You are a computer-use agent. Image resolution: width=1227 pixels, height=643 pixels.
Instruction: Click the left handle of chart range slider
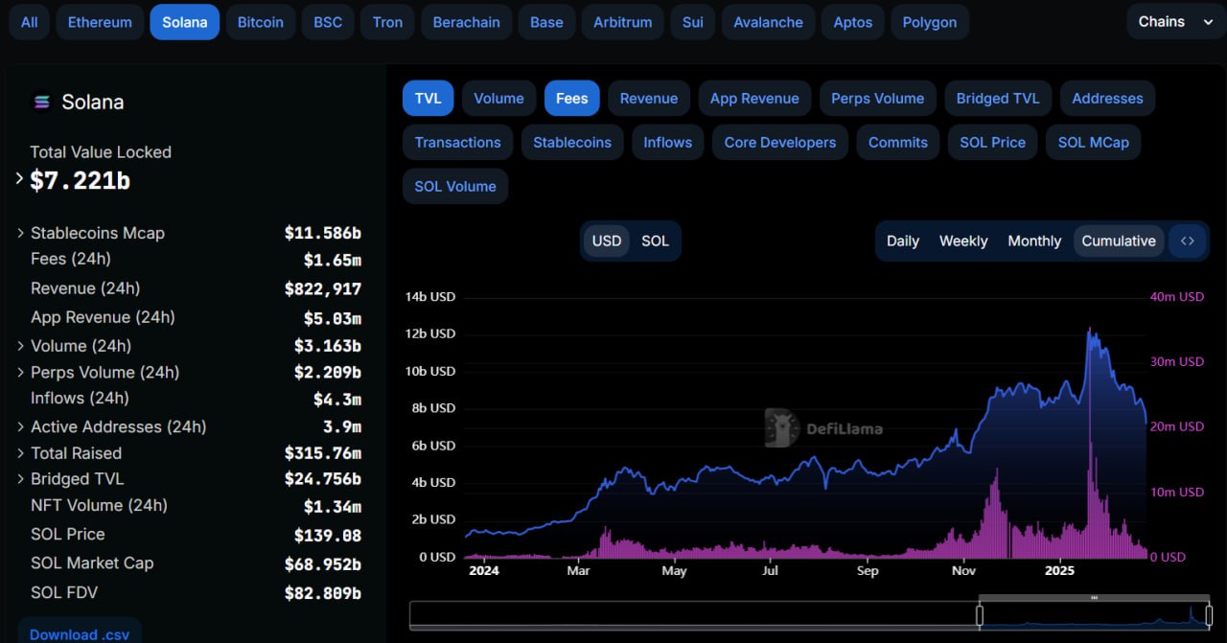(980, 616)
